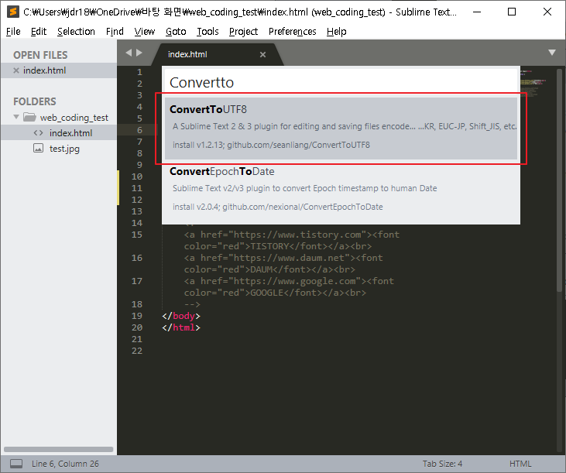566x473 pixels.
Task: Collapse the web_coding_test folder triangle
Action: [16, 117]
